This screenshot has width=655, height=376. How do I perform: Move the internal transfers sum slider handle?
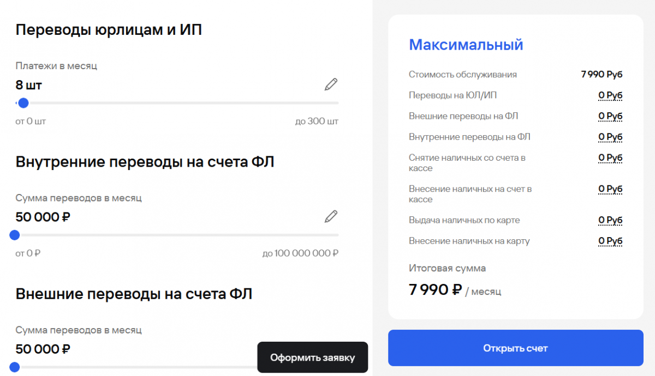(x=15, y=235)
